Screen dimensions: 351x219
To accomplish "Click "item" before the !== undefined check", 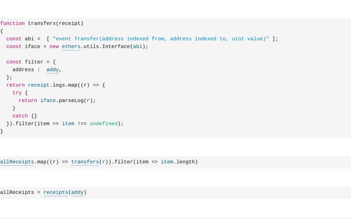I will click(68, 124).
